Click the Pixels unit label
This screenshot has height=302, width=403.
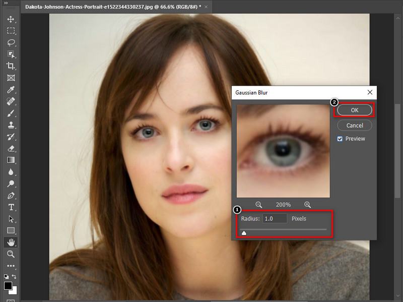pos(299,219)
